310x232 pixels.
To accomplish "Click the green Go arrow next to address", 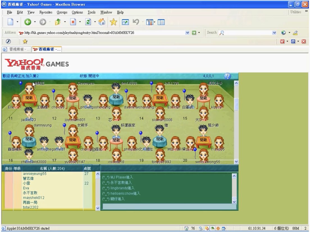I will [194, 33].
